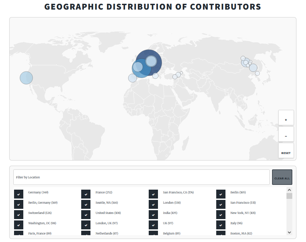Disable the Switzerland (126) checkbox
306x242 pixels.
click(x=19, y=214)
